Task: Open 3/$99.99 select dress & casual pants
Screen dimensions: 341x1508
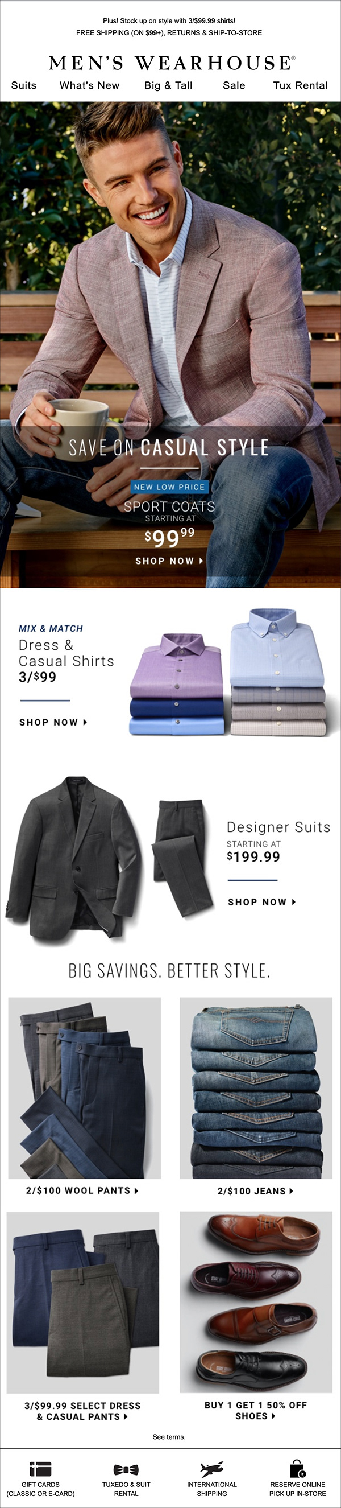Action: point(82,1411)
